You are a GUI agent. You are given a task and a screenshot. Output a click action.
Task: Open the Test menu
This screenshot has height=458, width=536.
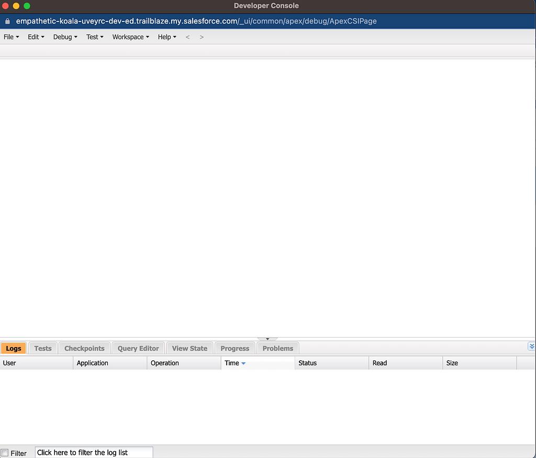[x=95, y=37]
